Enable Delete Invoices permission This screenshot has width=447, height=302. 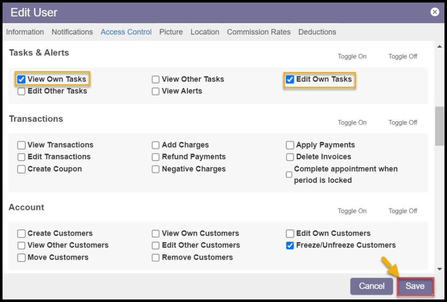click(x=290, y=157)
